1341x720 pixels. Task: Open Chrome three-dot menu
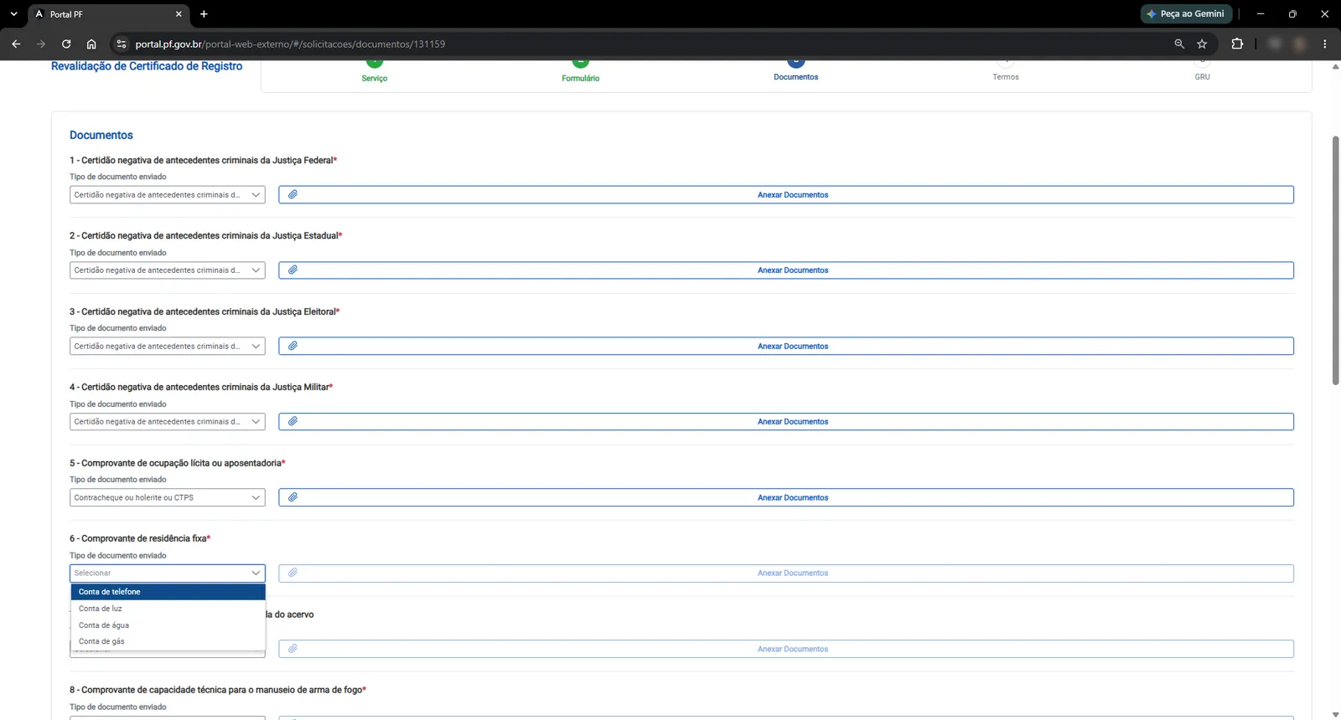[x=1325, y=44]
